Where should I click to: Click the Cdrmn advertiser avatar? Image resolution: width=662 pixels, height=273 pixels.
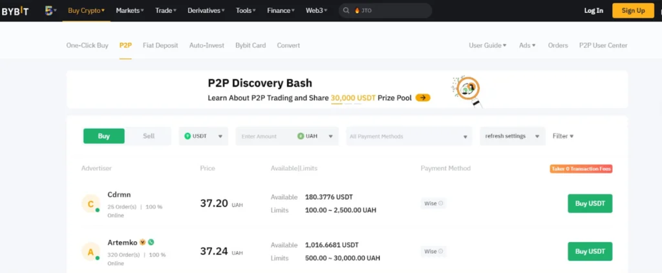coord(91,204)
